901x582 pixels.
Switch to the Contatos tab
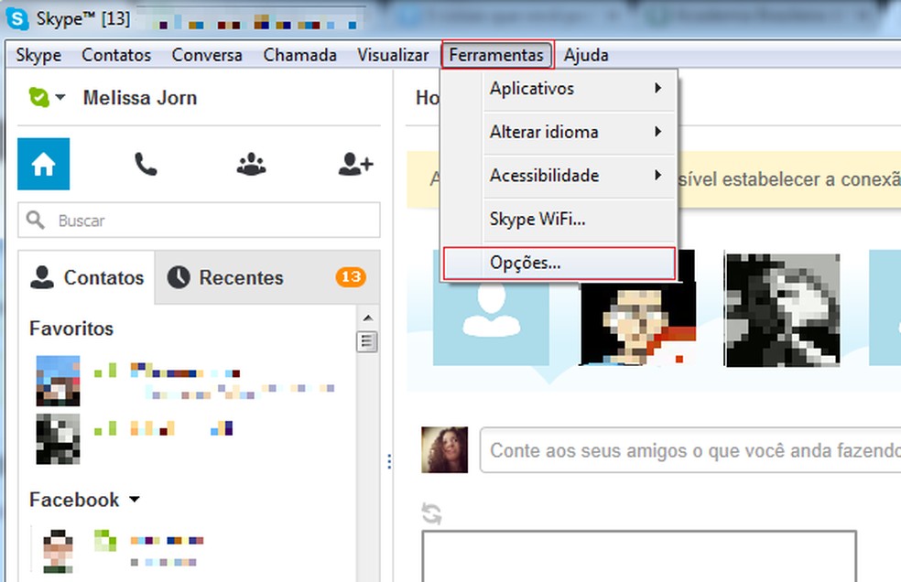point(87,277)
